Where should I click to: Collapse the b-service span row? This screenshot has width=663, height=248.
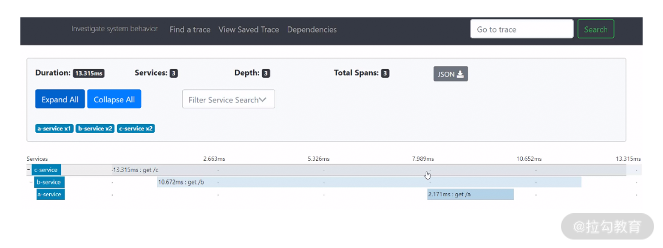[x=31, y=182]
